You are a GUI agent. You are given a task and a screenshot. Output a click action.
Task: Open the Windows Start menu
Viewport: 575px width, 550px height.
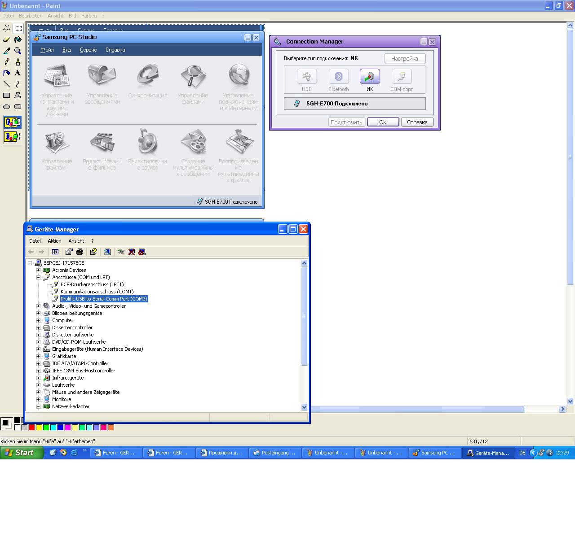22,453
